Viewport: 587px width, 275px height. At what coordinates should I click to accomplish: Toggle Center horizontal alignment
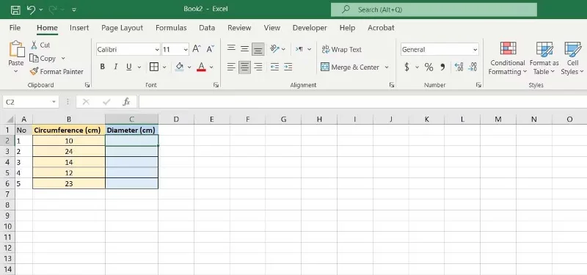(245, 67)
